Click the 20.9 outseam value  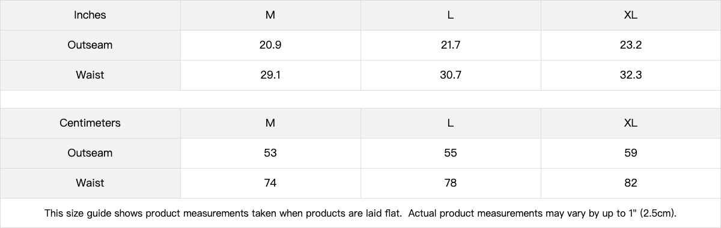pos(270,45)
